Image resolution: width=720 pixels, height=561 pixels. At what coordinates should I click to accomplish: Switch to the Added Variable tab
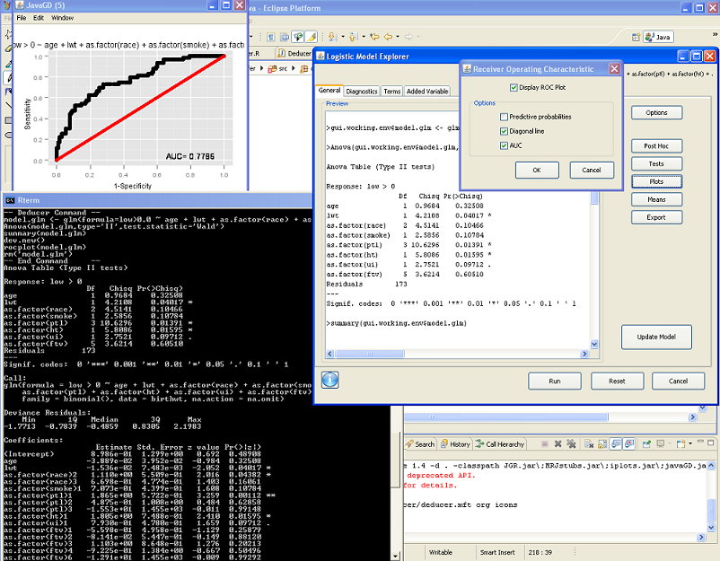[x=427, y=92]
